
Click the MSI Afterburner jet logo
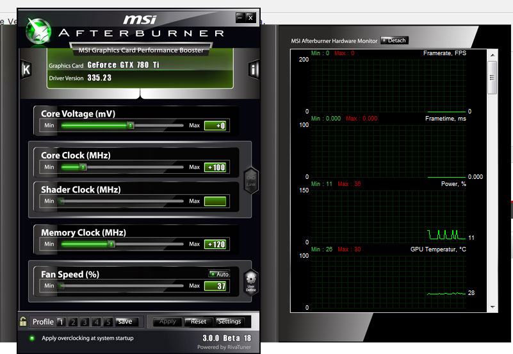pyautogui.click(x=38, y=31)
